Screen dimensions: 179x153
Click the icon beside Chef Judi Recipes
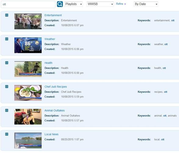pyautogui.click(x=7, y=87)
